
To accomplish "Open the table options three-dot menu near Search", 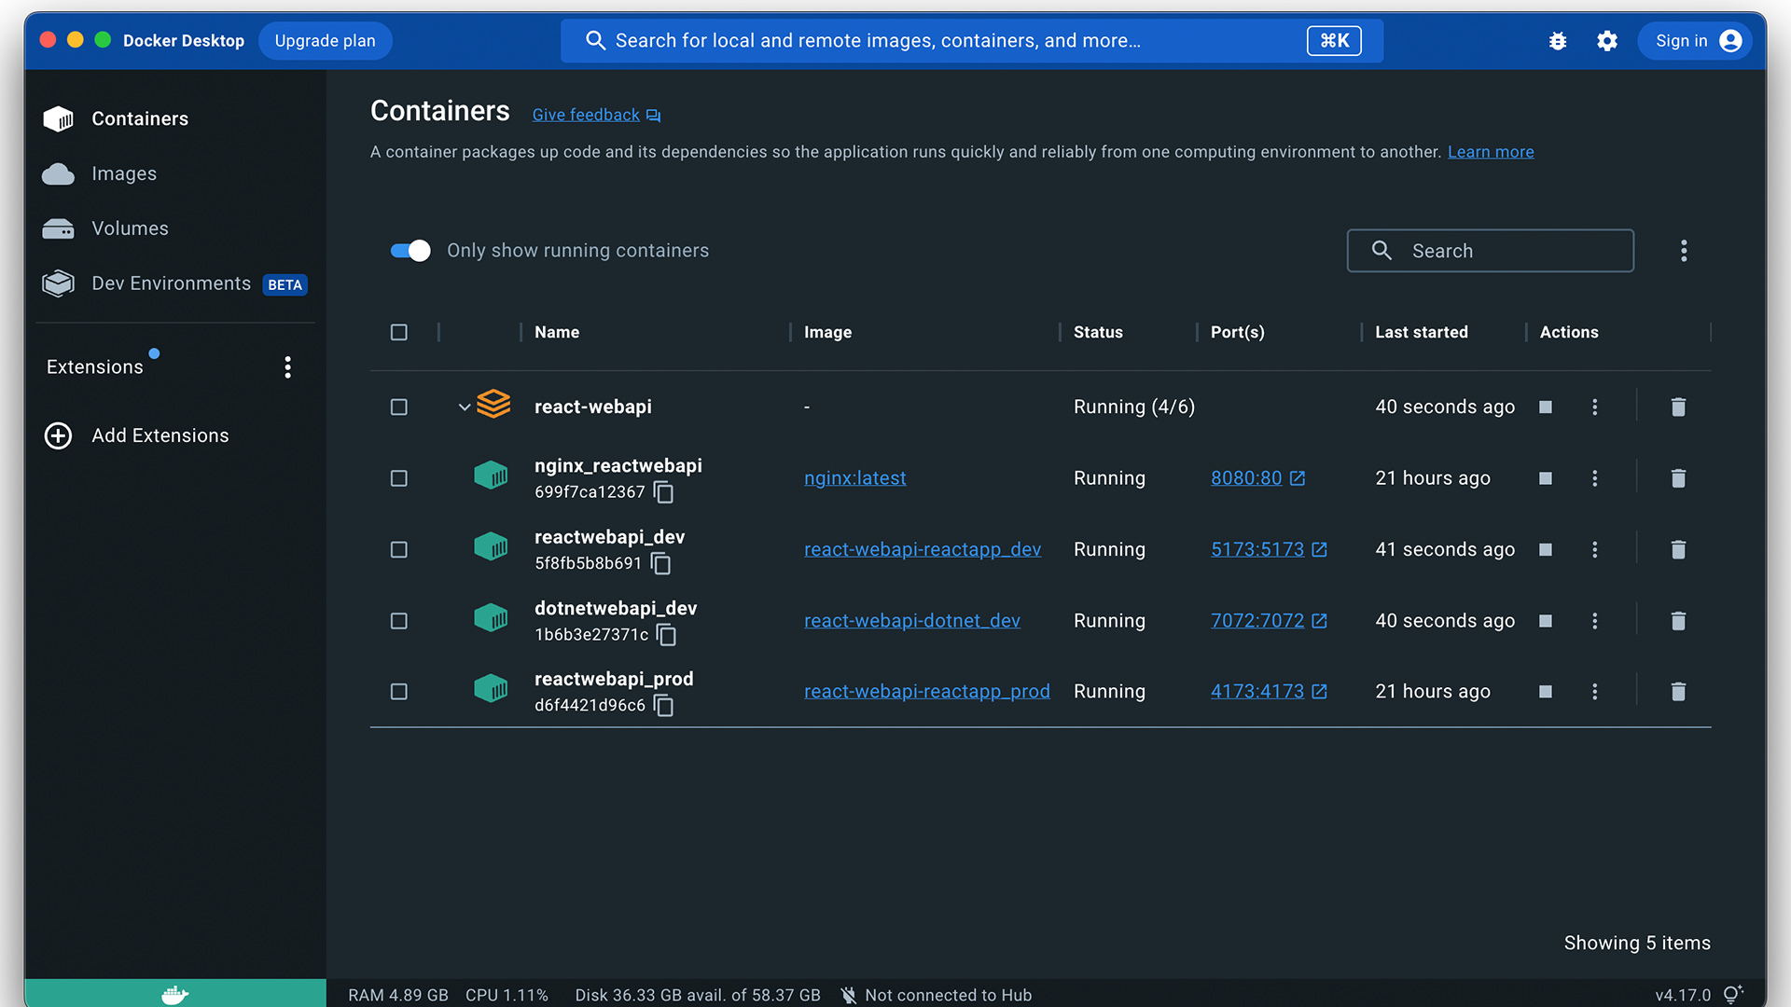I will [x=1684, y=251].
